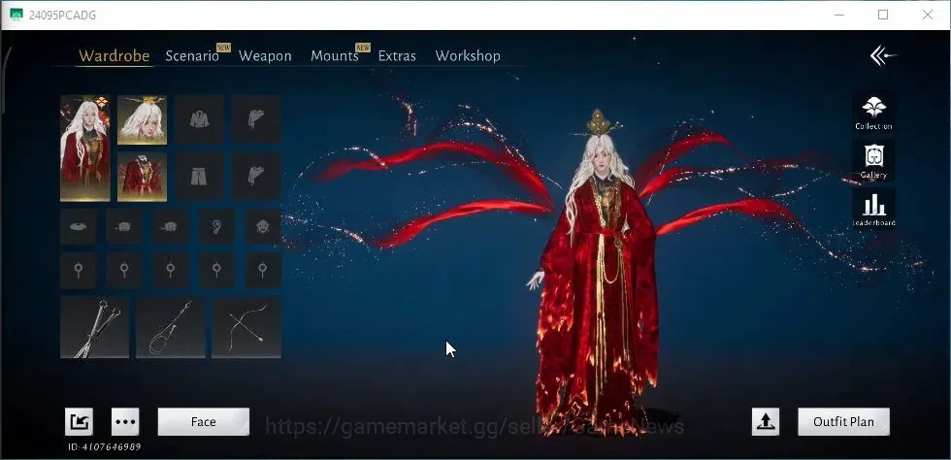Select the white hair hairstyle thumbnail
This screenshot has height=460, width=951.
click(x=142, y=119)
